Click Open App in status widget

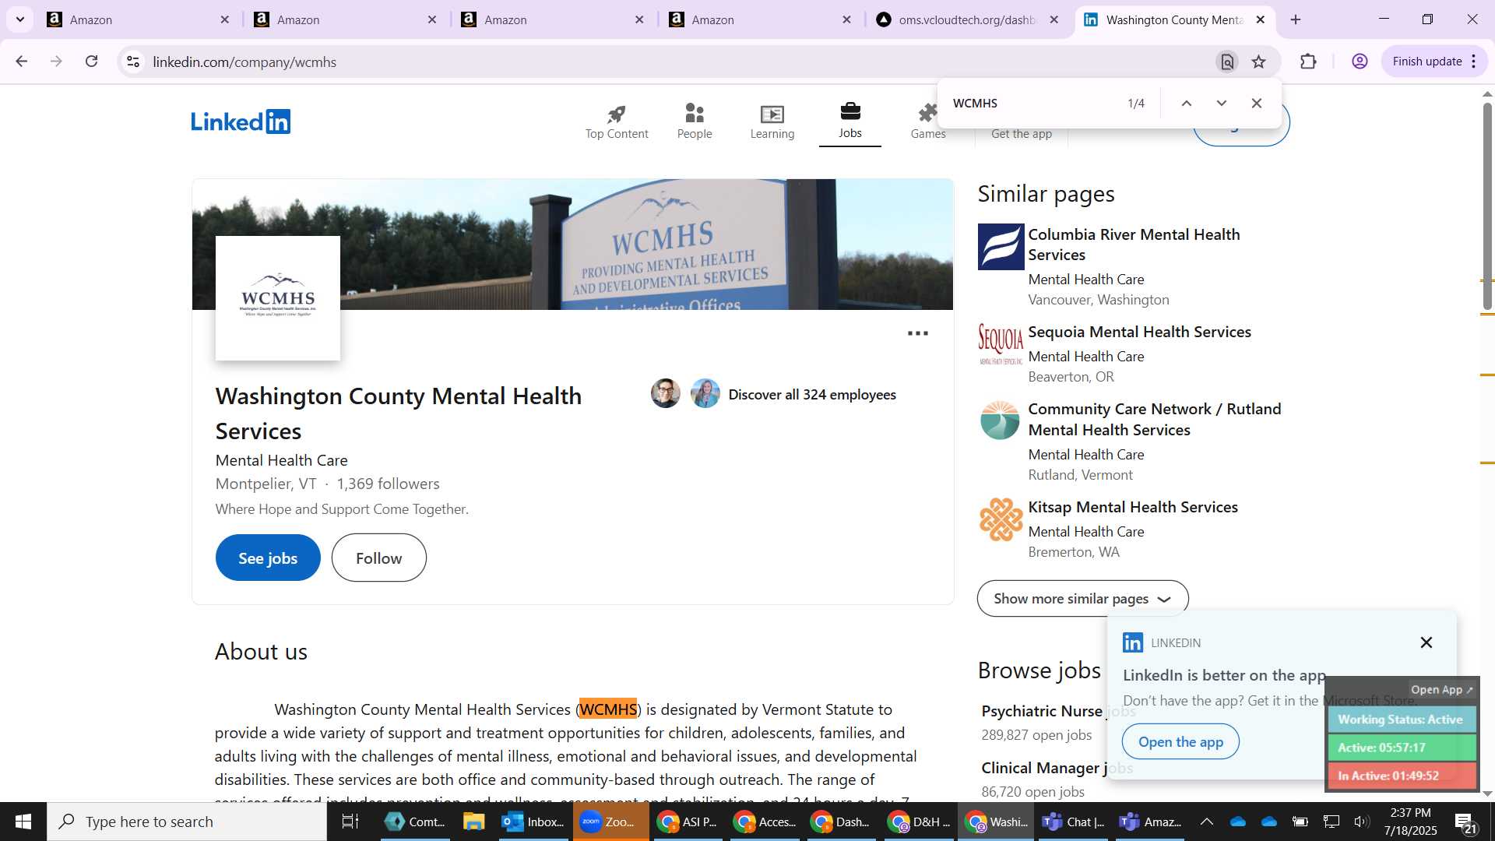point(1441,689)
